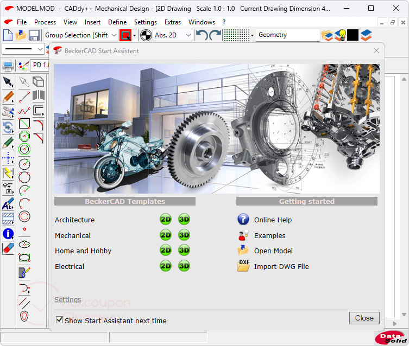Choose Home and Hobby 3D template
The width and height of the screenshot is (409, 346).
[184, 250]
